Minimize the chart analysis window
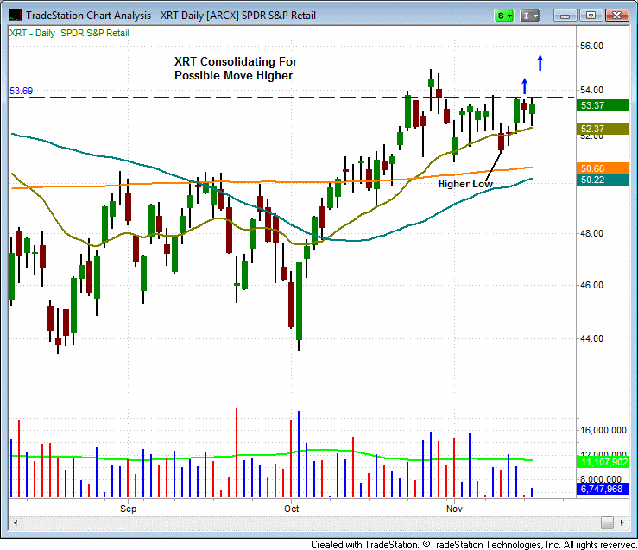The height and width of the screenshot is (550, 638). 565,16
